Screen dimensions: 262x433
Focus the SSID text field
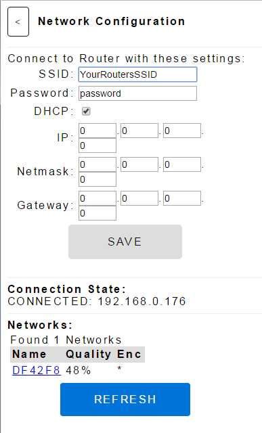[x=137, y=74]
